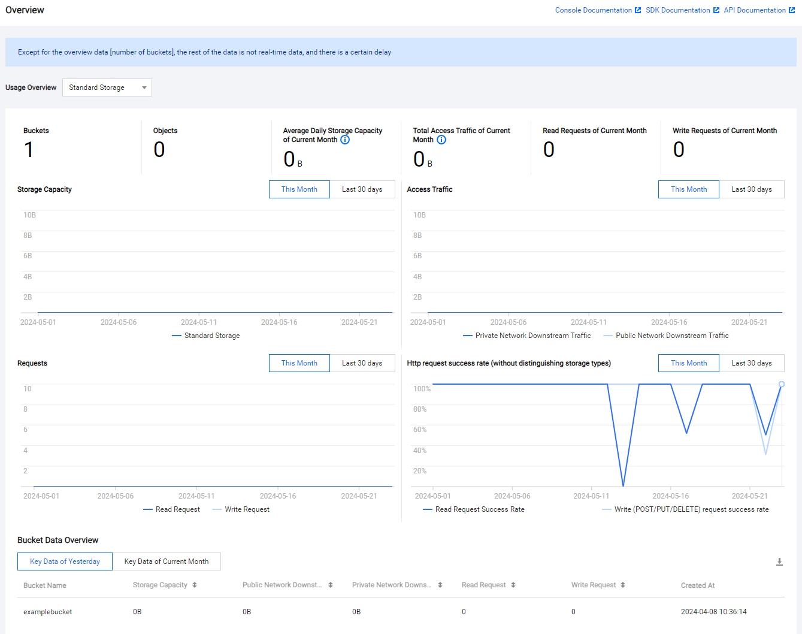
Task: Sort by Write Request column arrows
Action: [623, 585]
